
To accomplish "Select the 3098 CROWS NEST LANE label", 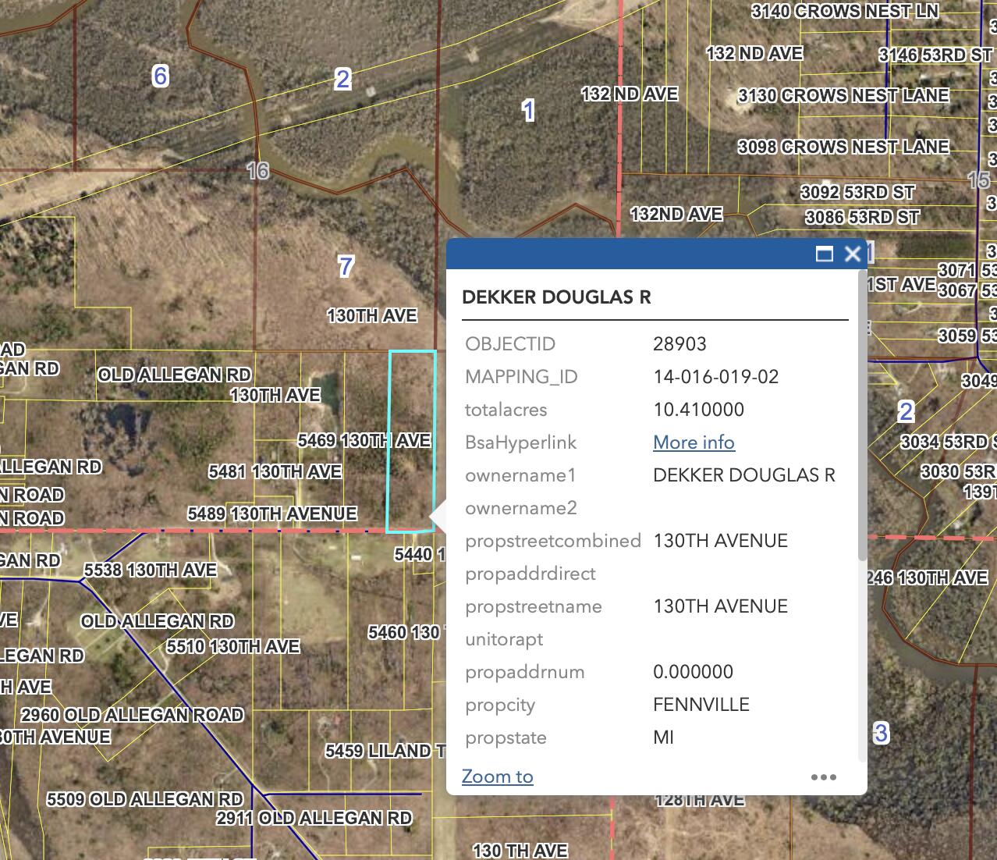I will click(x=843, y=147).
